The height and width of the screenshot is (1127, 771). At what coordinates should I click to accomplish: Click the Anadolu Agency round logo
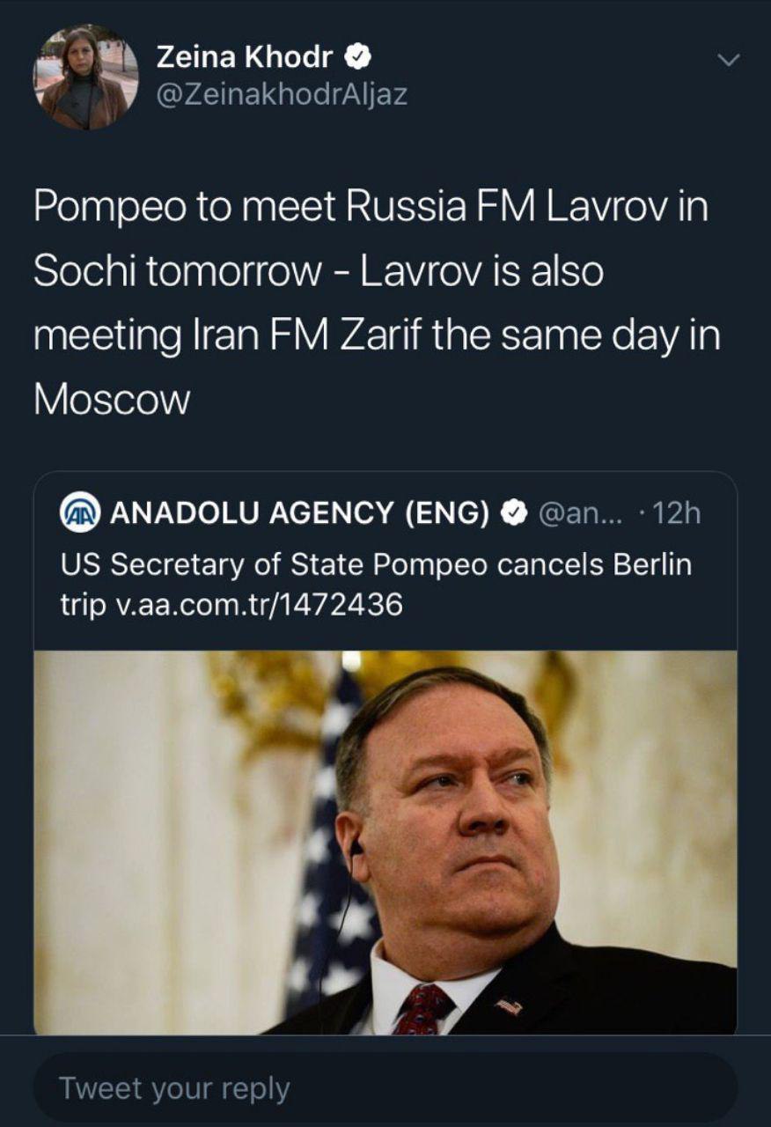80,513
